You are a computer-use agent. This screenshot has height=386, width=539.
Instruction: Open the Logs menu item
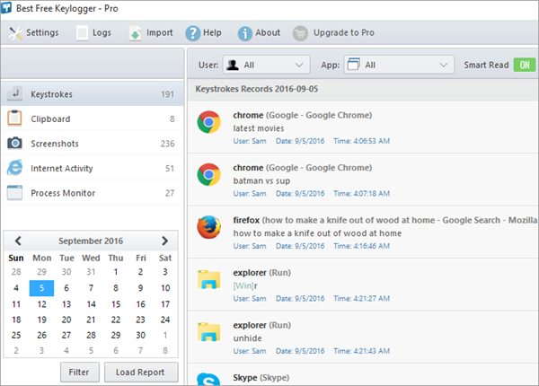93,33
